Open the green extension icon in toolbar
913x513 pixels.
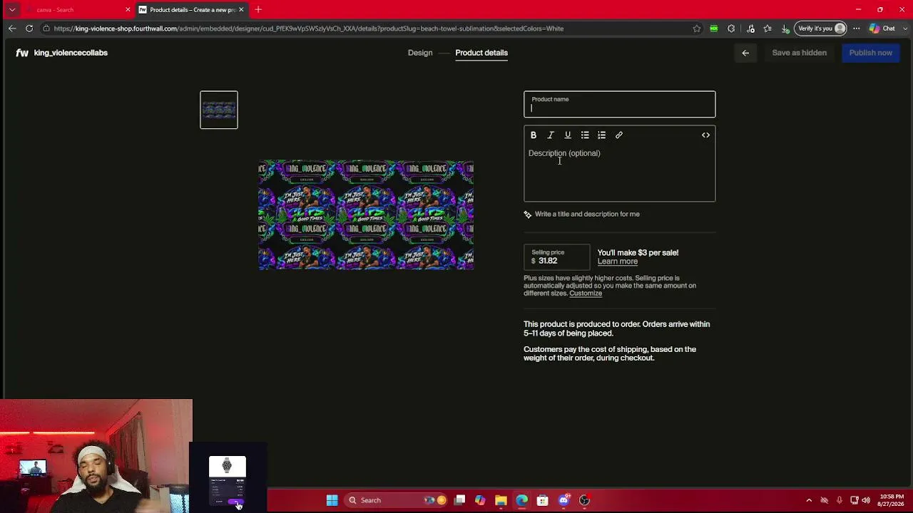point(714,28)
